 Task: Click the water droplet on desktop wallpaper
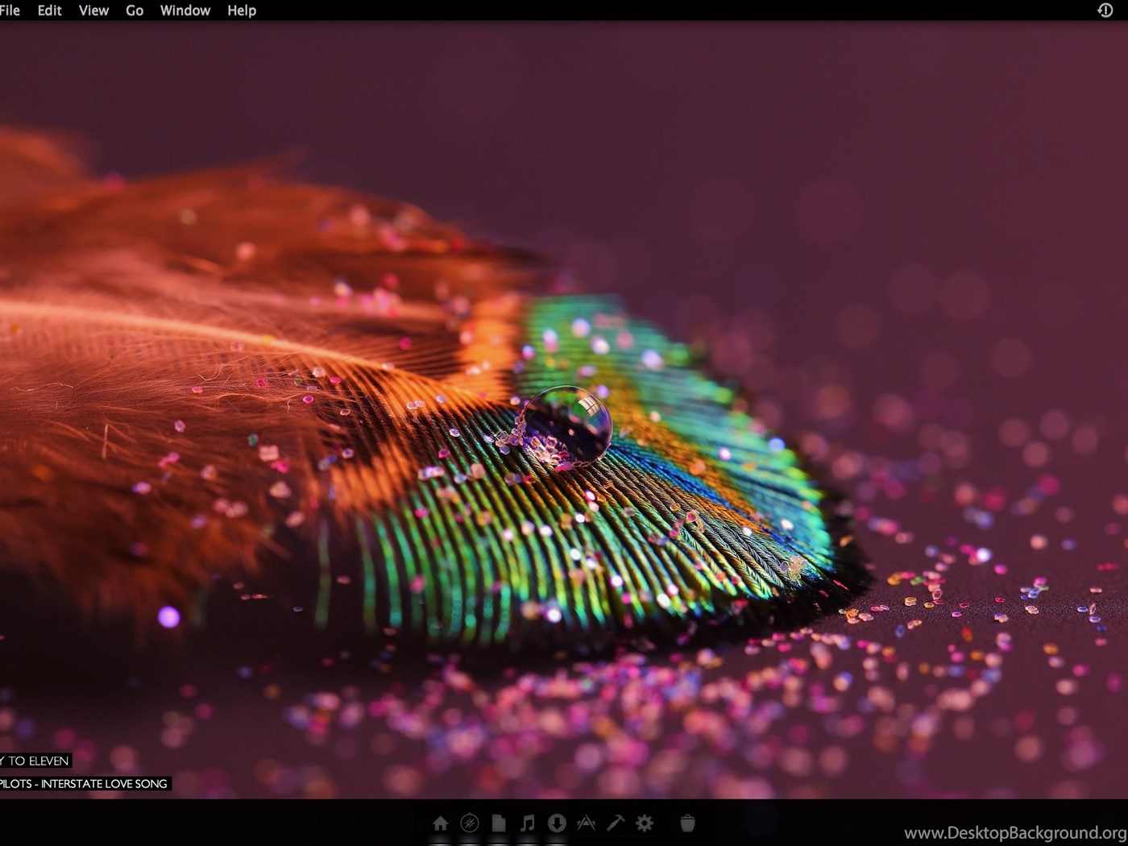[x=566, y=425]
